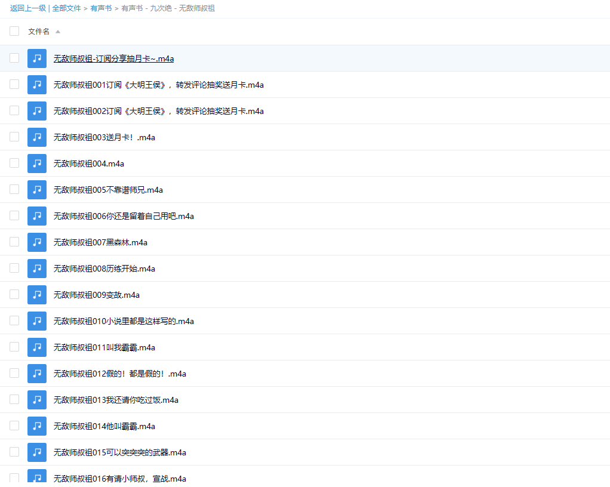Click the audio icon for 无敌师叔祖005不靠谱师兄
Viewport: 610px width, 487px height.
[37, 190]
